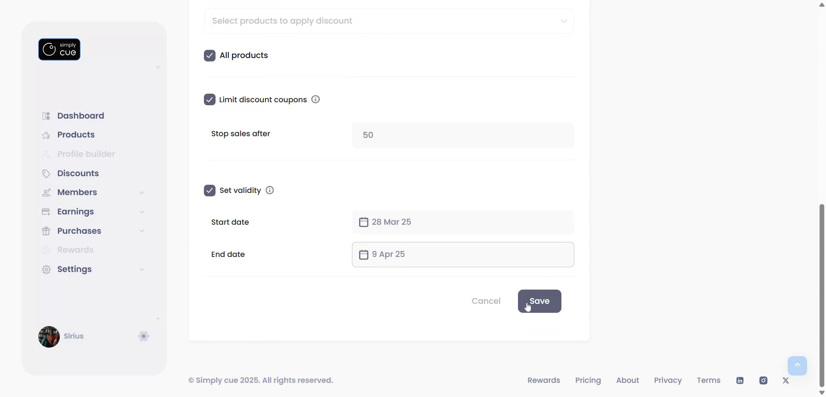
Task: Open the X social icon in the footer
Action: click(786, 380)
